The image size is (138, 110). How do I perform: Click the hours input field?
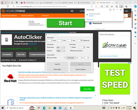[50, 40]
